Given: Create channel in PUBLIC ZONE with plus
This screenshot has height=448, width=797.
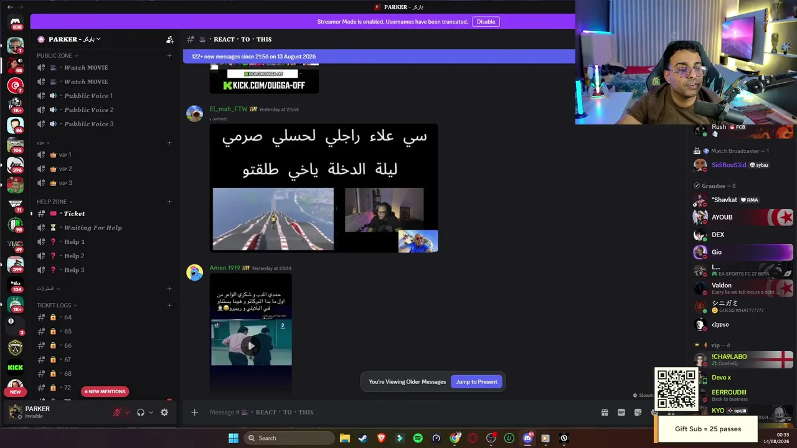Looking at the screenshot, I should (169, 55).
